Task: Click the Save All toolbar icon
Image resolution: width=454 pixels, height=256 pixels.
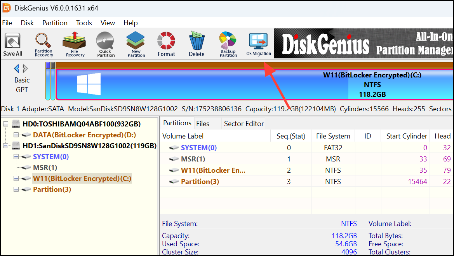Action: (12, 44)
